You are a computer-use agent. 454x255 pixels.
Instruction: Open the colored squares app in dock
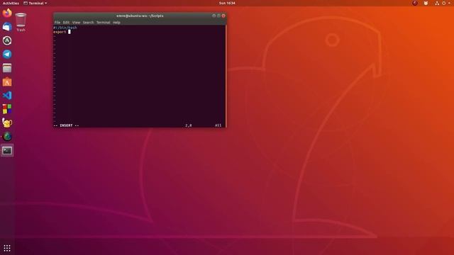point(7,109)
